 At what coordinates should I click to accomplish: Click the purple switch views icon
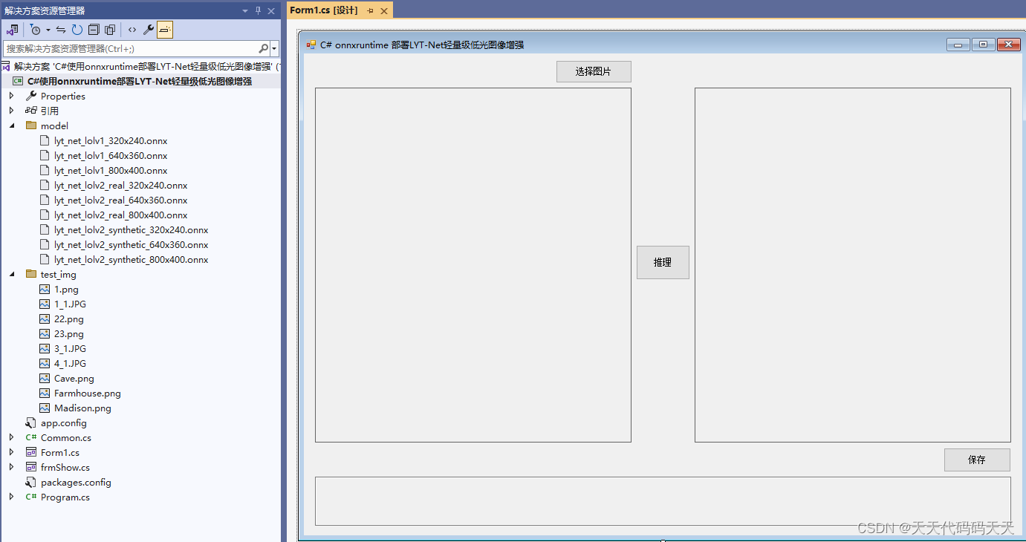12,29
